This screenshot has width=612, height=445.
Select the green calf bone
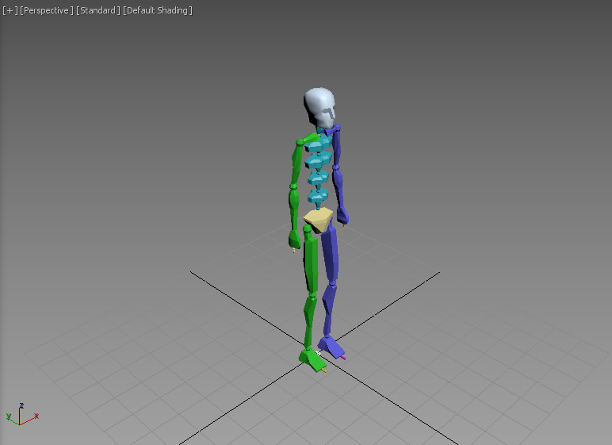click(310, 322)
